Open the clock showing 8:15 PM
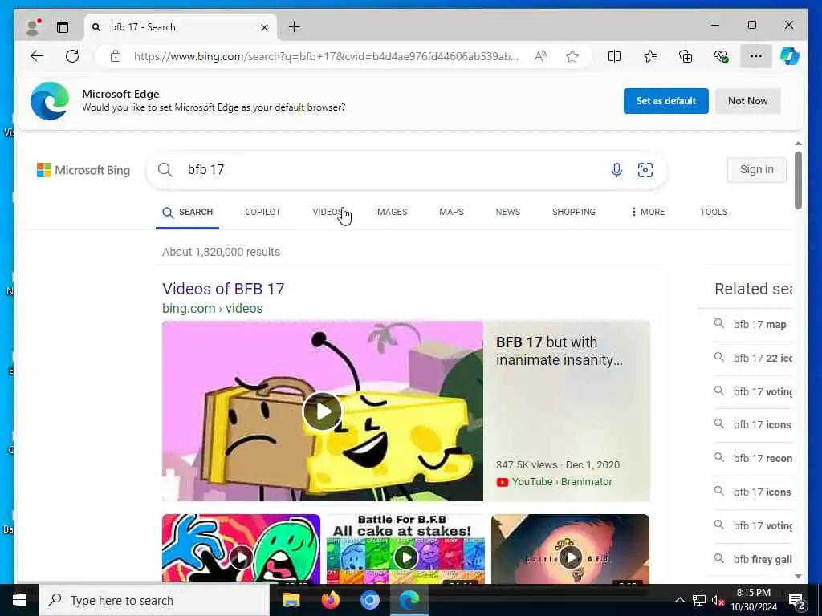This screenshot has width=822, height=616. tap(754, 600)
